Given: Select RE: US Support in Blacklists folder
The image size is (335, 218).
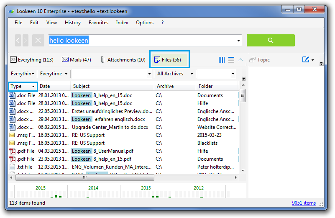Looking at the screenshot, I should coord(124,143).
